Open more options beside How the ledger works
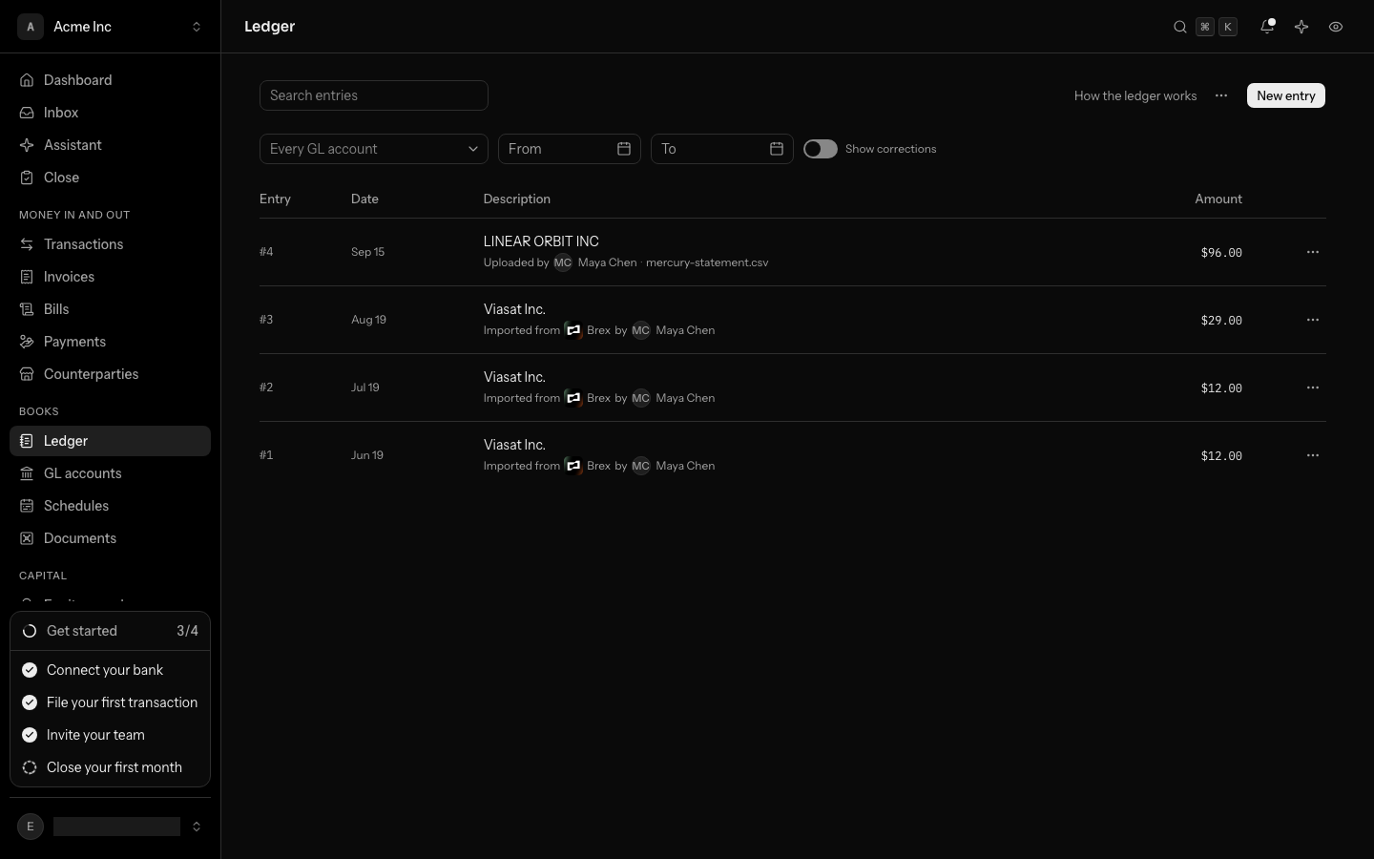The width and height of the screenshot is (1374, 859). click(1221, 95)
